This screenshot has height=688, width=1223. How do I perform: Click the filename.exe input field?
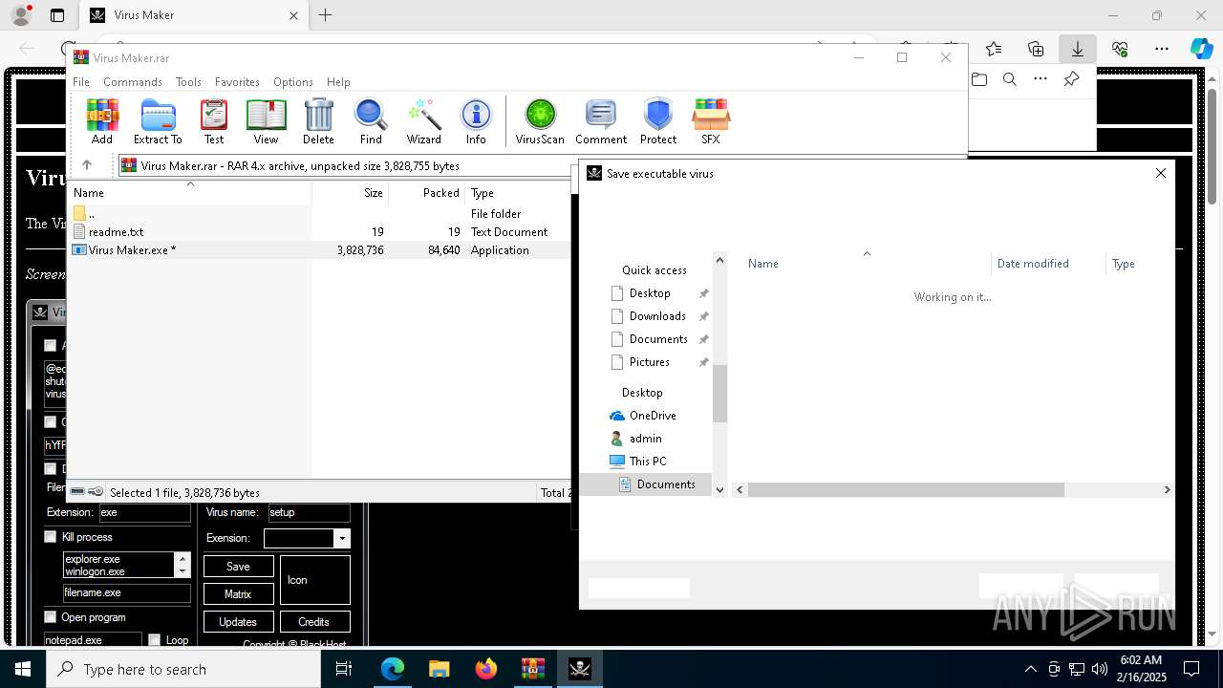[127, 592]
